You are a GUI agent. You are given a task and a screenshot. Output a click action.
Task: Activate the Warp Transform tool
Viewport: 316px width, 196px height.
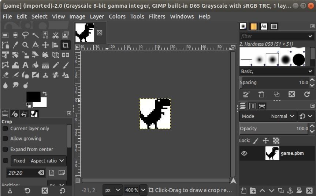coord(15,65)
